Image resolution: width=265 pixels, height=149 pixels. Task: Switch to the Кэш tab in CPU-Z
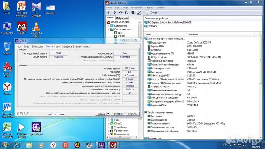point(27,46)
